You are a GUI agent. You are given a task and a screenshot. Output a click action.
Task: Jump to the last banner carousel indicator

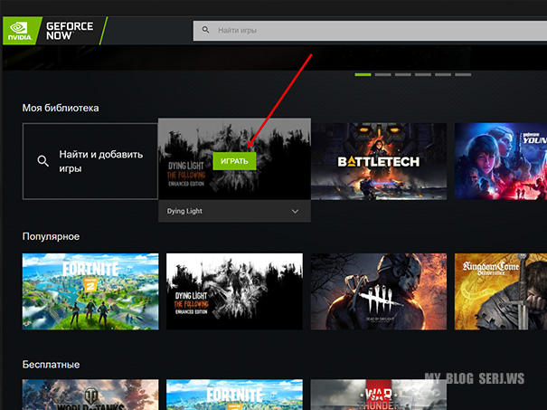[x=462, y=74]
